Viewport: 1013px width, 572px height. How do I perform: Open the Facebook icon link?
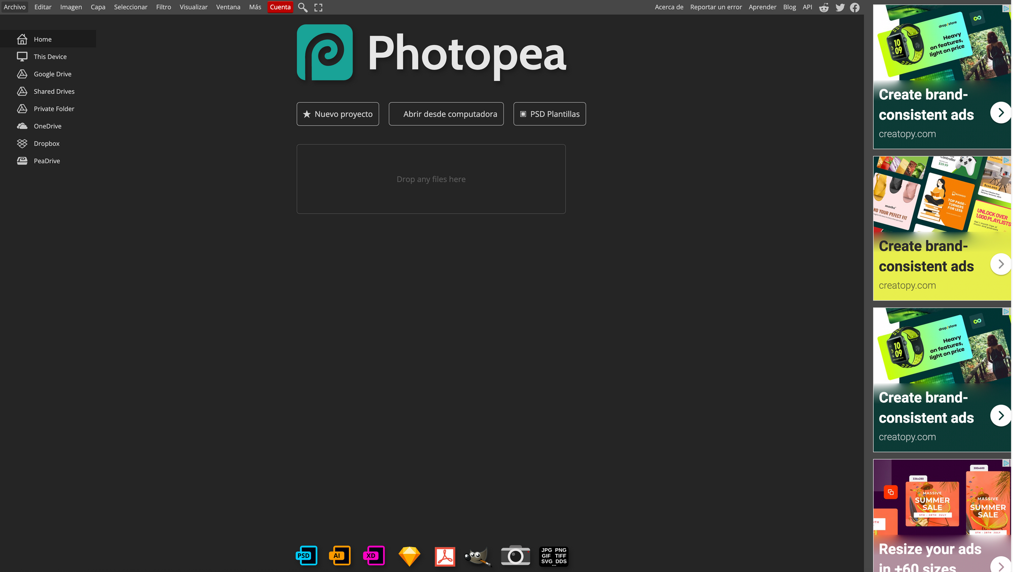tap(855, 7)
